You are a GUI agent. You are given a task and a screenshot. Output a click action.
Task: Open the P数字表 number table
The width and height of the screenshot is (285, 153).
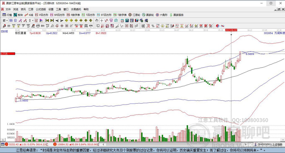coord(73,15)
